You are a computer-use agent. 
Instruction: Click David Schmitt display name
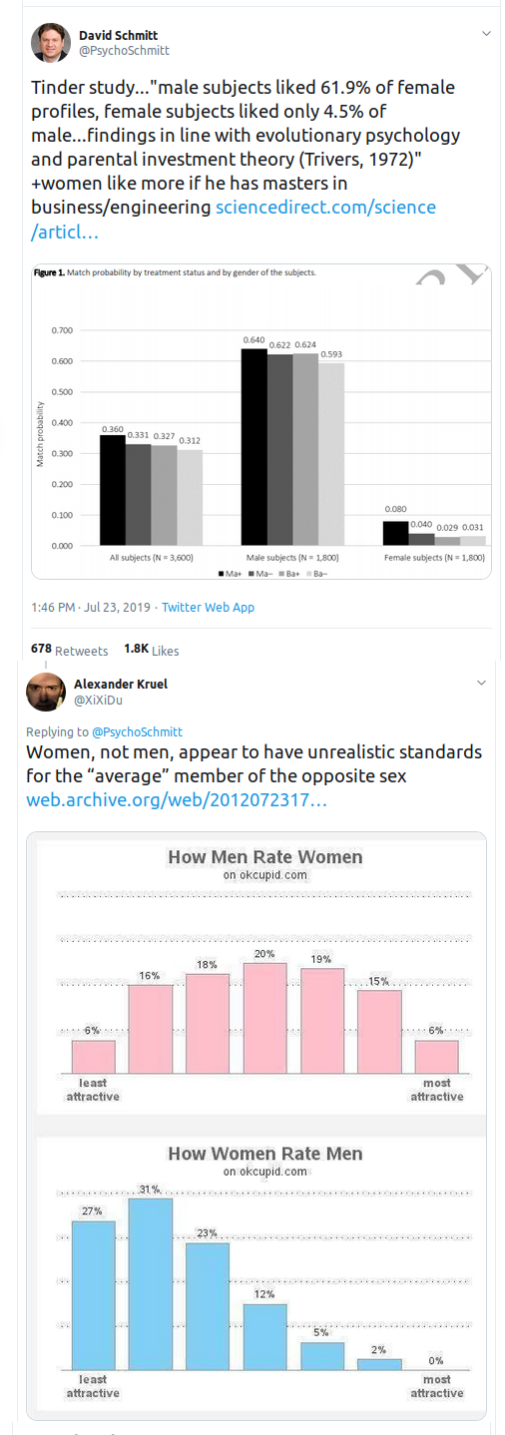pyautogui.click(x=119, y=34)
